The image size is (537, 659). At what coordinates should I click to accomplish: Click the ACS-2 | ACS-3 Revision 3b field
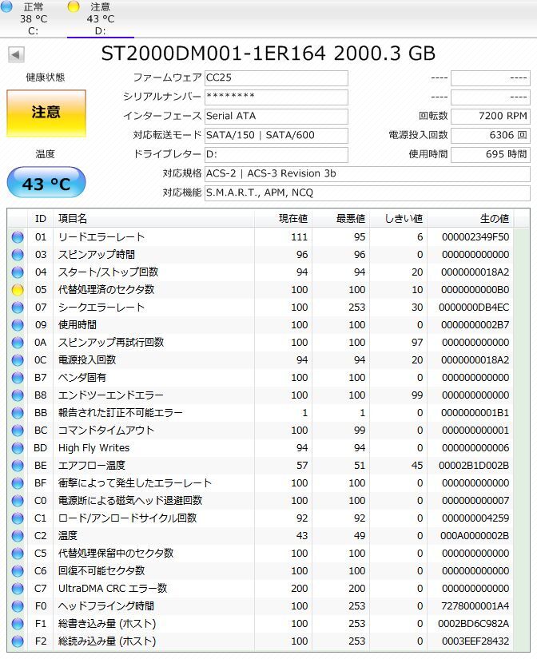(367, 173)
